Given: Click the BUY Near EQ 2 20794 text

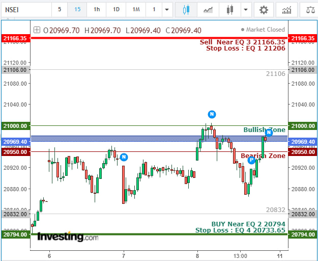Looking at the screenshot, I should tap(248, 224).
